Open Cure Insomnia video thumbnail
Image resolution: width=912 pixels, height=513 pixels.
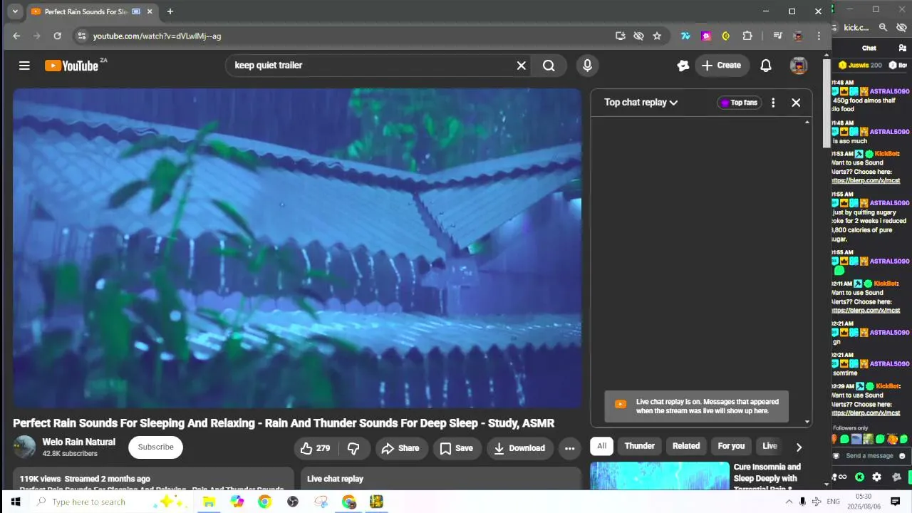click(x=660, y=476)
